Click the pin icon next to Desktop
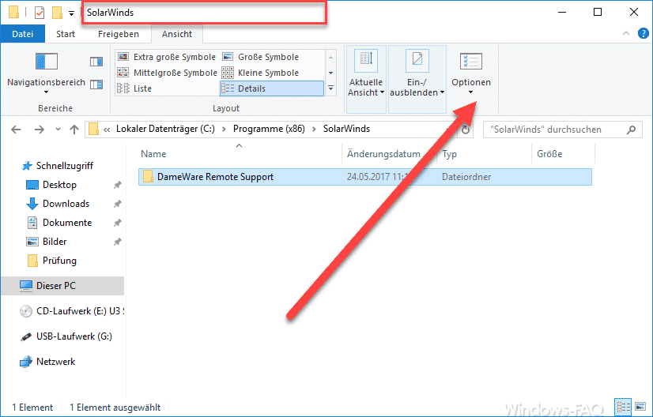This screenshot has width=653, height=417. [x=118, y=185]
